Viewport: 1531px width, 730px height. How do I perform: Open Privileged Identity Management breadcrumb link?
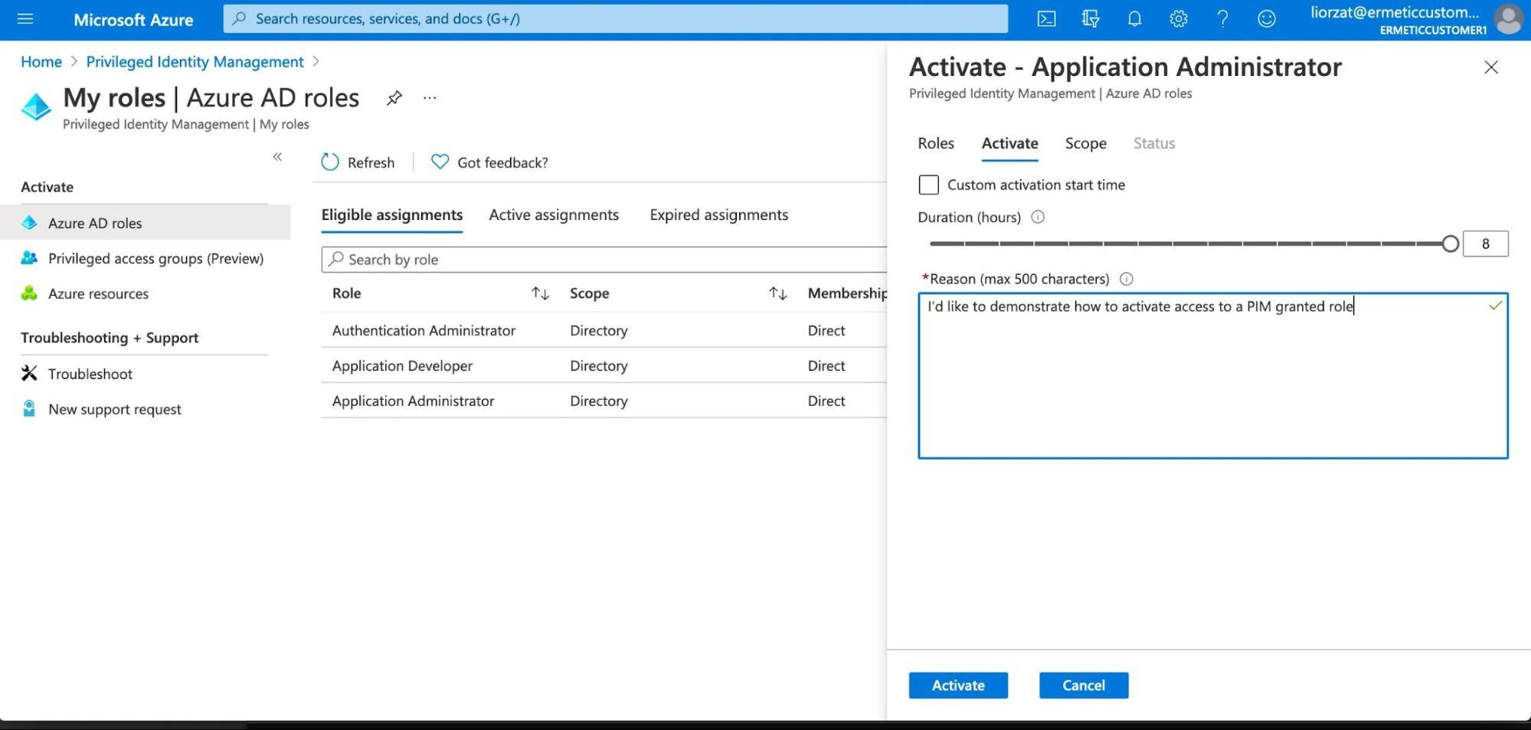tap(195, 62)
